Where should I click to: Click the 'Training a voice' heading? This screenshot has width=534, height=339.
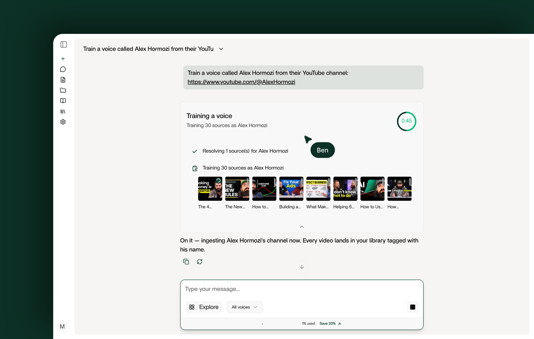pyautogui.click(x=209, y=116)
